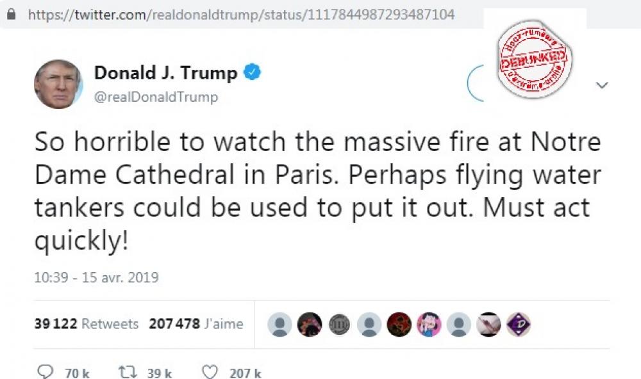The width and height of the screenshot is (641, 379).
Task: Open Donald J. Trump profile picture
Action: point(58,84)
